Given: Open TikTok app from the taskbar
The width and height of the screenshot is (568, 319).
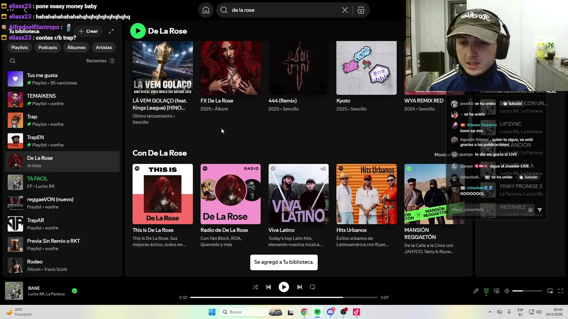Looking at the screenshot, I should pos(356,312).
